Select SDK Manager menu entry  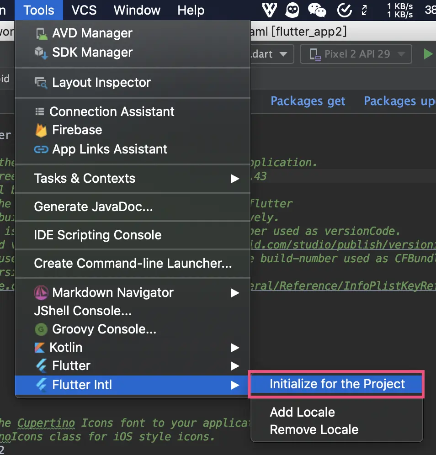click(133, 53)
